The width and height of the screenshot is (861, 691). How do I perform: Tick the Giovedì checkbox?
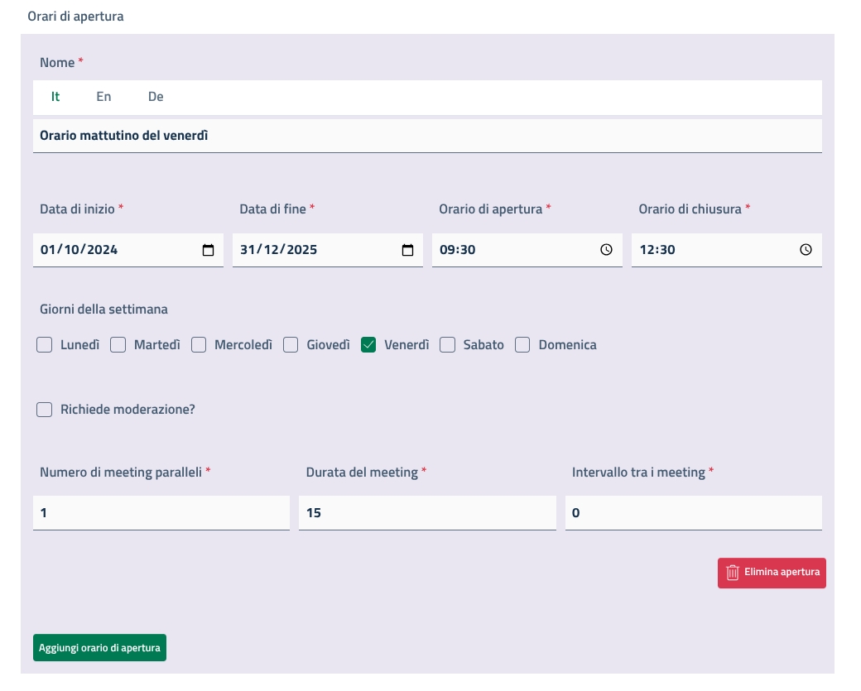tap(291, 345)
